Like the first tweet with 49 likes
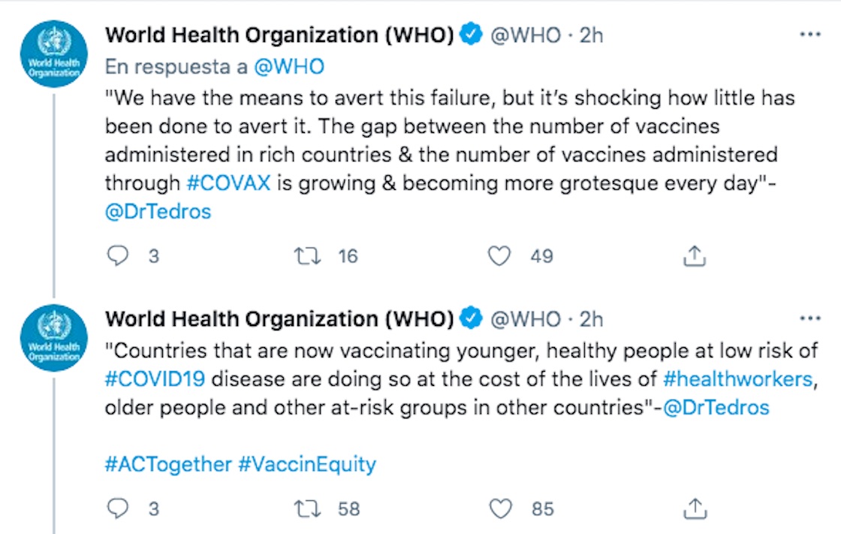This screenshot has height=534, width=841. [x=499, y=257]
